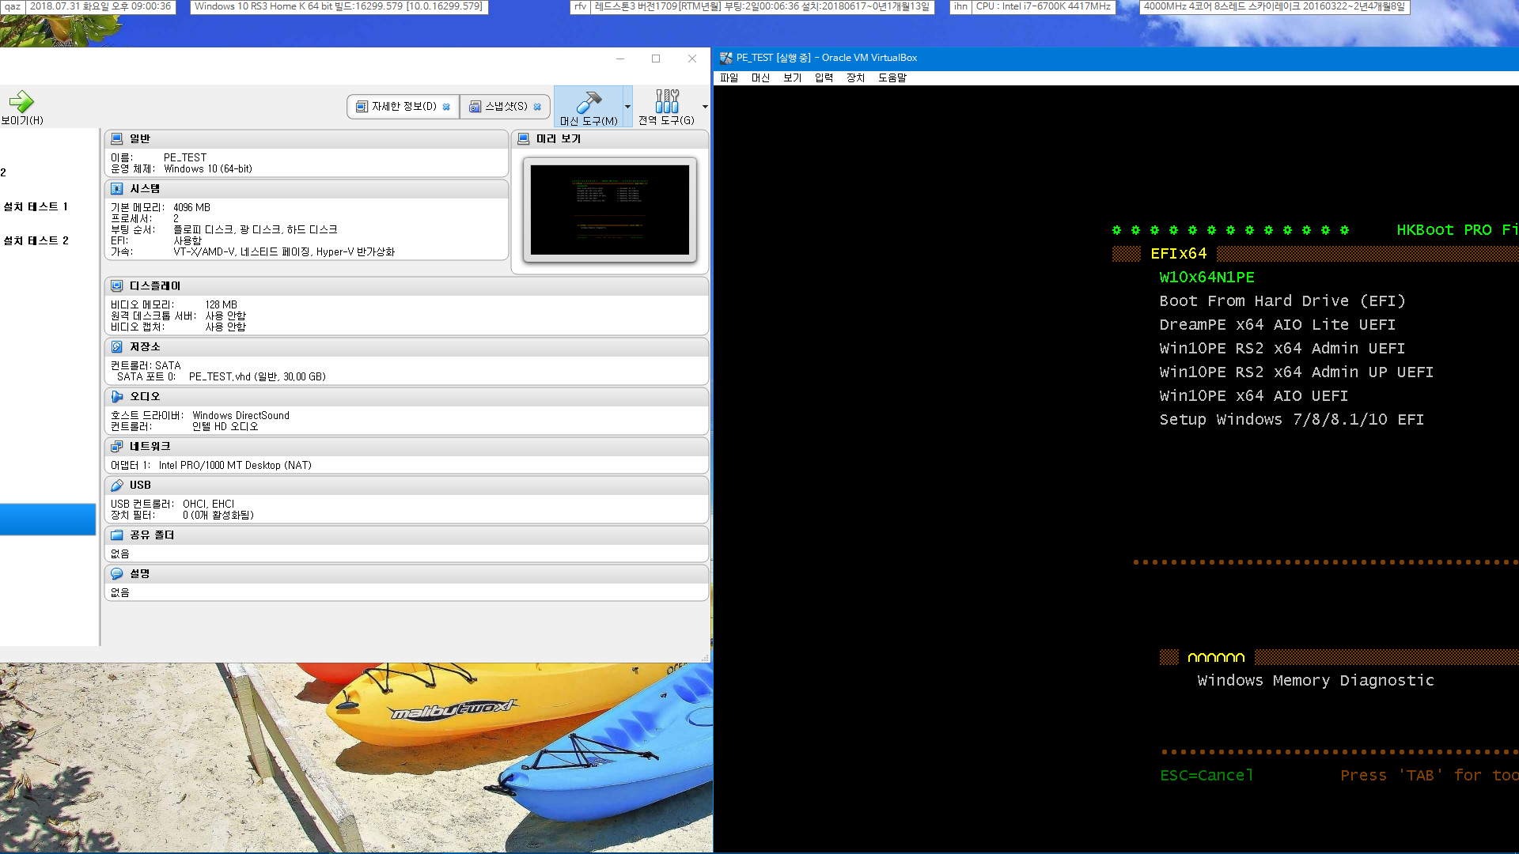This screenshot has height=854, width=1519.
Task: Open File (파일) menu in PE_TEST window
Action: tap(729, 77)
